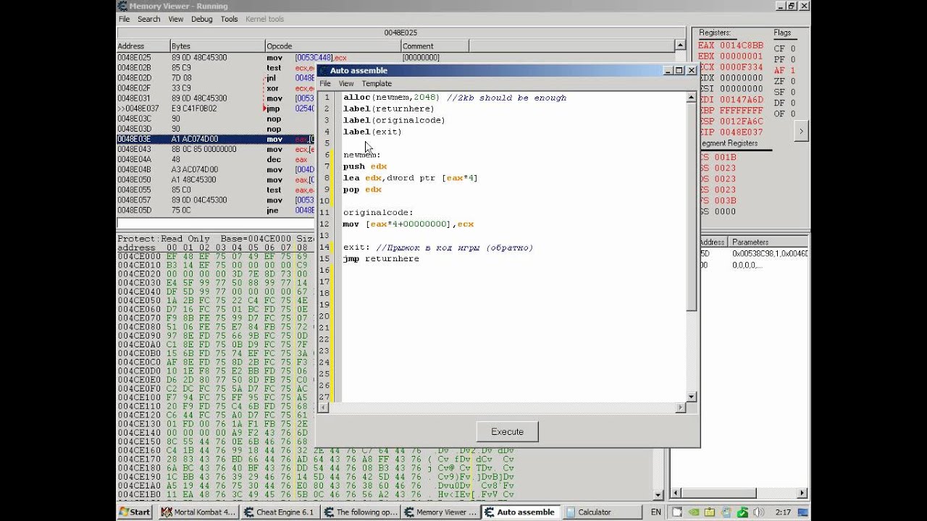Viewport: 927px width, 521px height.
Task: Switch to Memory Viewer taskbar button
Action: pyautogui.click(x=440, y=512)
